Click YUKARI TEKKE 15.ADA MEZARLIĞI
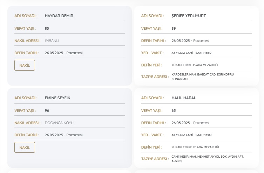Viewport: 264px width, 173px height. pyautogui.click(x=195, y=65)
